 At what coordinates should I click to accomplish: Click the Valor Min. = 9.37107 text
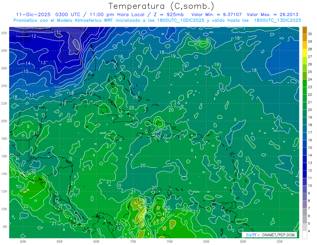point(216,15)
